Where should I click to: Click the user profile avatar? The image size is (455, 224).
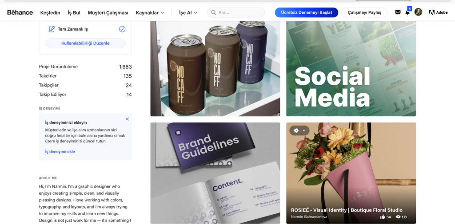(x=418, y=12)
